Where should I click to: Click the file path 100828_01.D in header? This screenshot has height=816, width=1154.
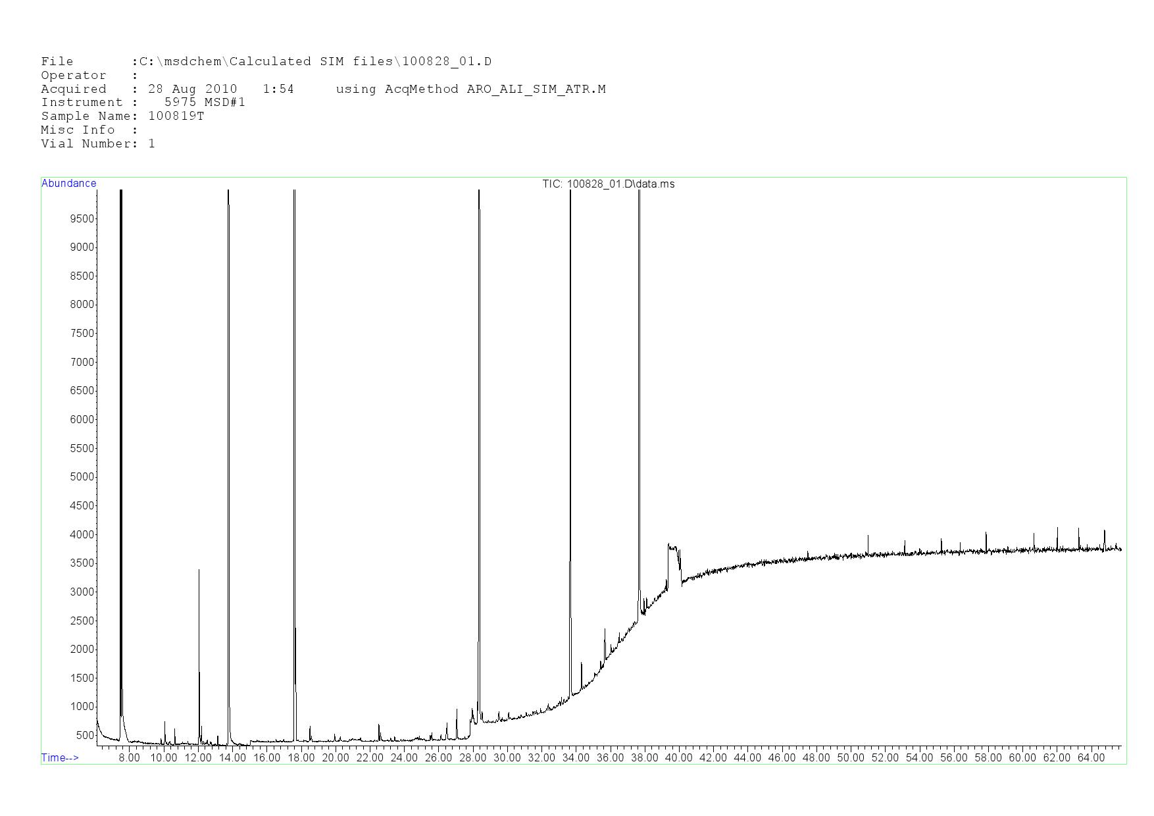pos(447,62)
